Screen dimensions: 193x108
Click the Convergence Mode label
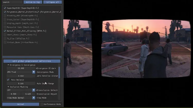click(x=45, y=72)
